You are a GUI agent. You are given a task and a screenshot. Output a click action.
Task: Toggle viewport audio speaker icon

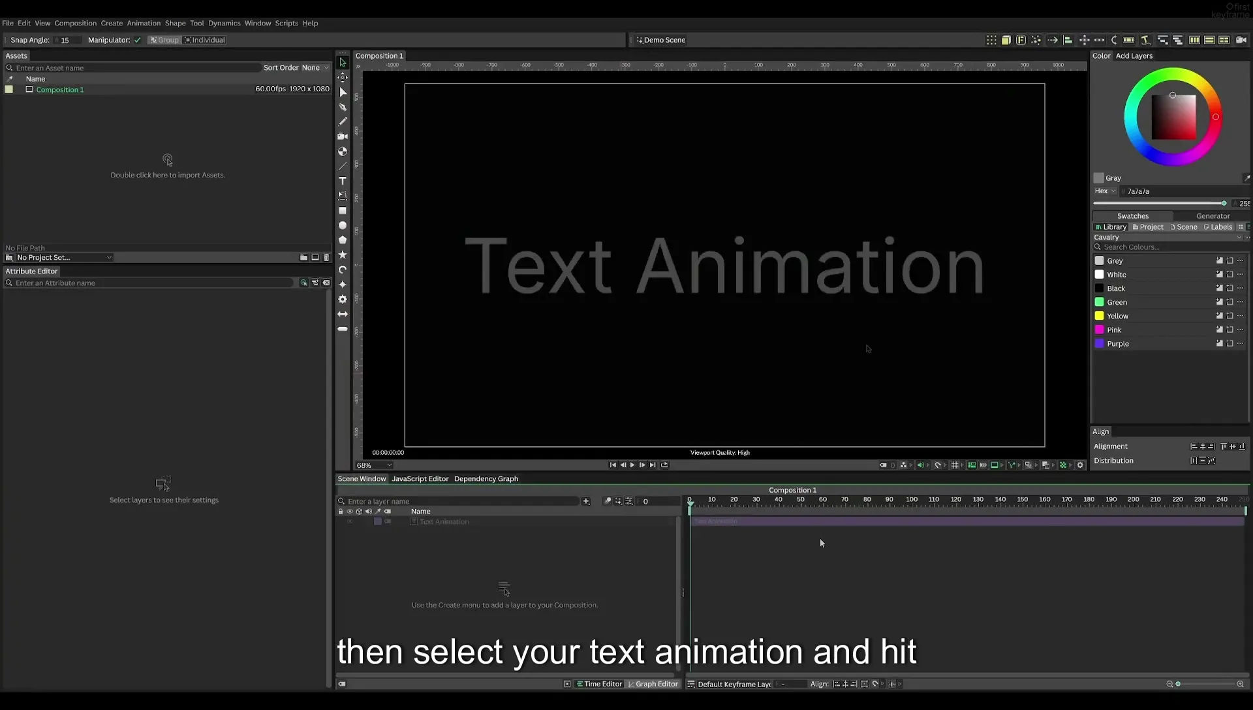(920, 465)
